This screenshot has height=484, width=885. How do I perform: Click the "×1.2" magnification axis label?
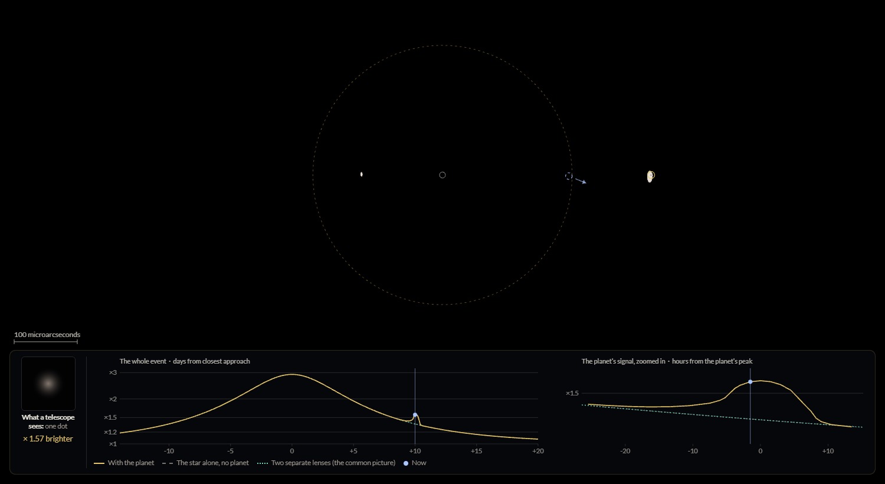[110, 432]
